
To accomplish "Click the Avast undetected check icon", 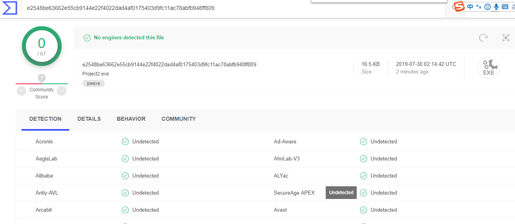I will pyautogui.click(x=363, y=210).
